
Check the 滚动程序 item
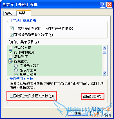[10, 57]
